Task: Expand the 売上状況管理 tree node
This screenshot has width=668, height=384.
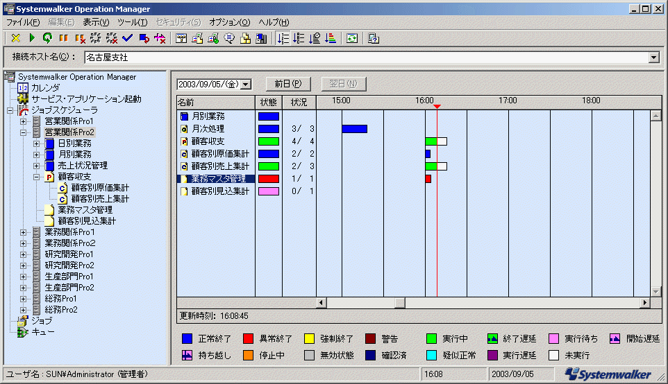Action: pos(37,166)
